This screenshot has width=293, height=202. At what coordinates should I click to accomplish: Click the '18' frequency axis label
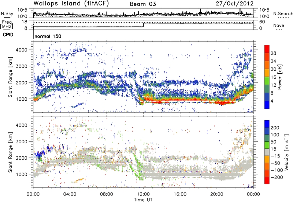pos(25,22)
